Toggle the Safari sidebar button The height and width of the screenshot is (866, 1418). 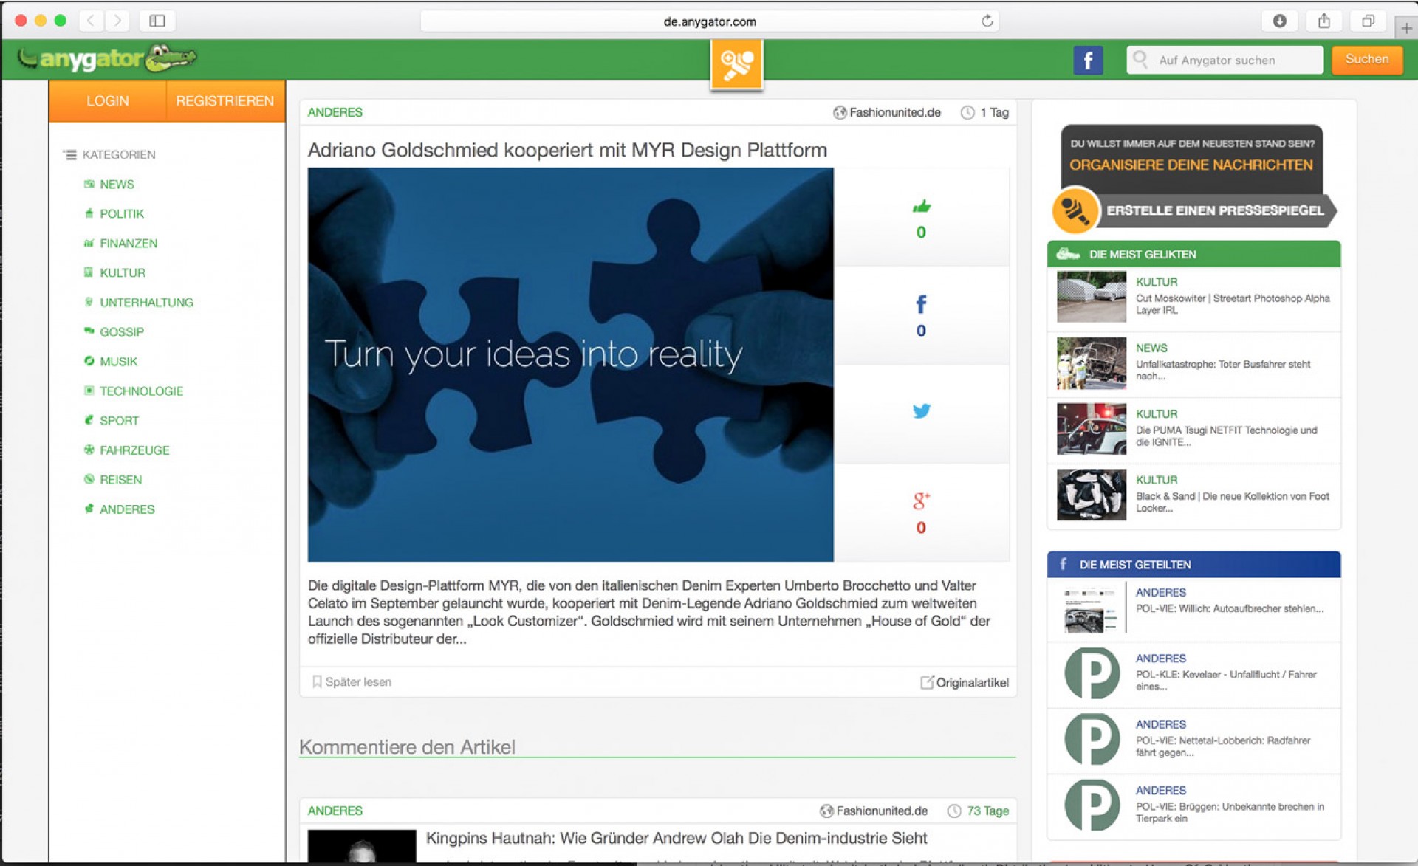click(157, 21)
